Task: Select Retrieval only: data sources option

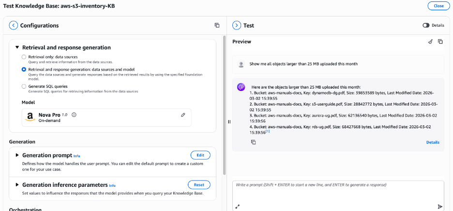Action: coord(24,57)
